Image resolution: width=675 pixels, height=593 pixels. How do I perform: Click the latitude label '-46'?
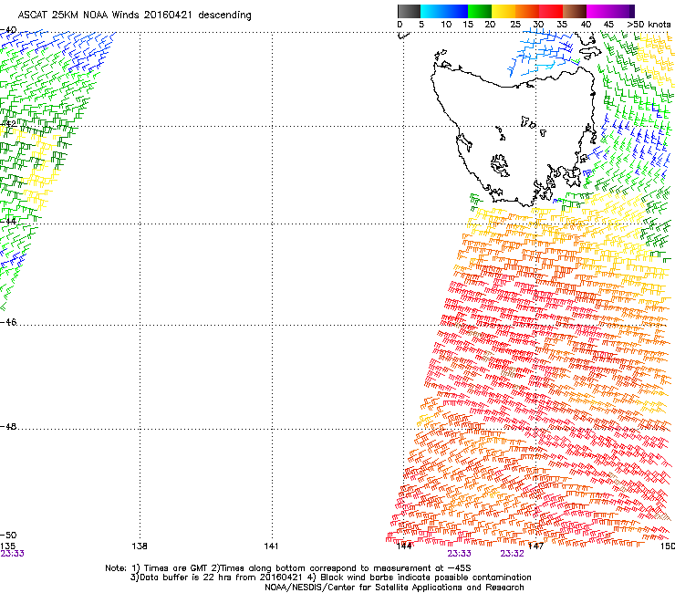click(8, 322)
